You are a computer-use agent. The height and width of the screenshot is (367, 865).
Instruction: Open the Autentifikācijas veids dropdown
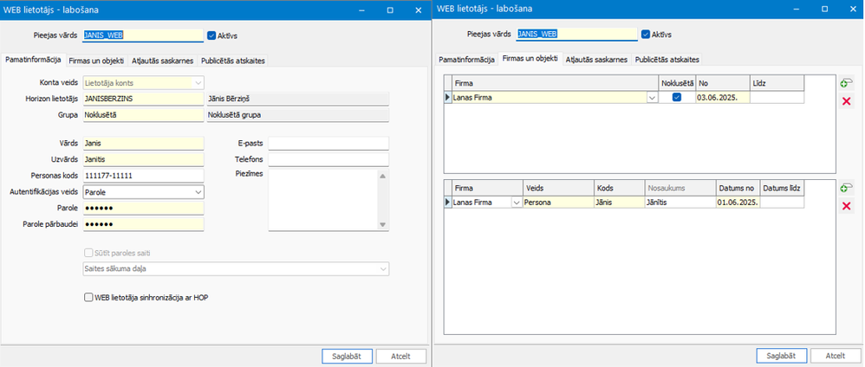click(198, 192)
